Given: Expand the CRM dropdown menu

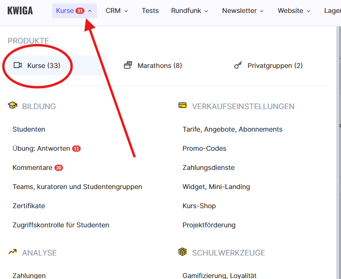Looking at the screenshot, I should pos(117,11).
